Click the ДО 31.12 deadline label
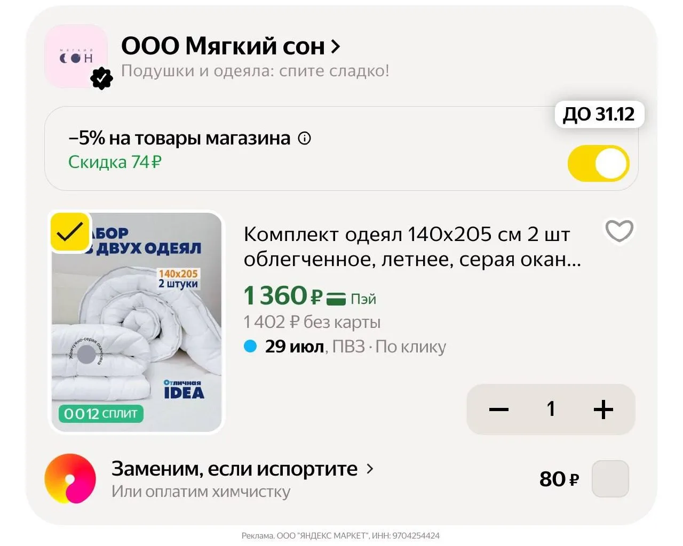The width and height of the screenshot is (683, 546). tap(599, 114)
